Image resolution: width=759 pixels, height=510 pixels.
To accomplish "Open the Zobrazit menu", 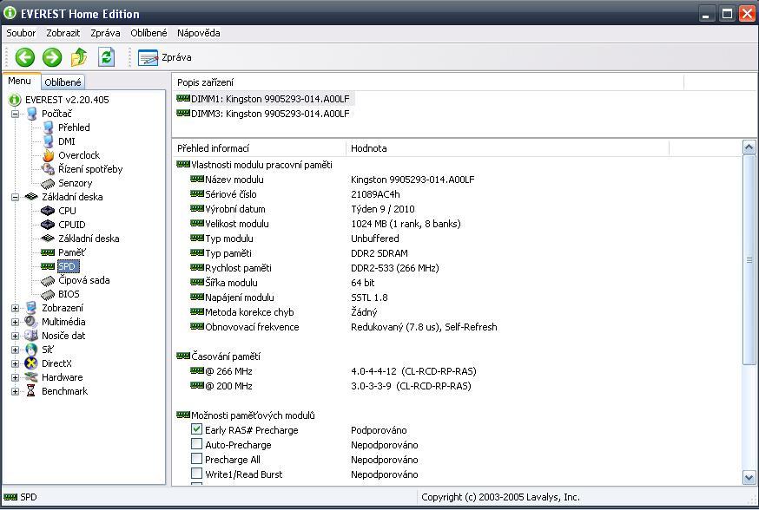I will point(63,33).
